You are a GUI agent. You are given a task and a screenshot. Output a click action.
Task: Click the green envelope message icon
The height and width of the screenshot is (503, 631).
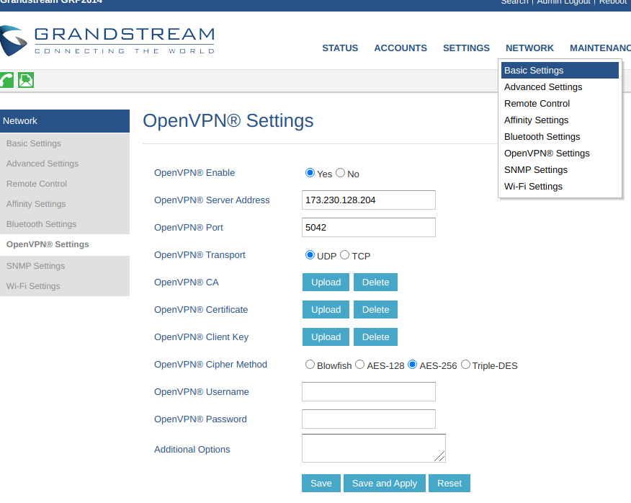click(26, 80)
